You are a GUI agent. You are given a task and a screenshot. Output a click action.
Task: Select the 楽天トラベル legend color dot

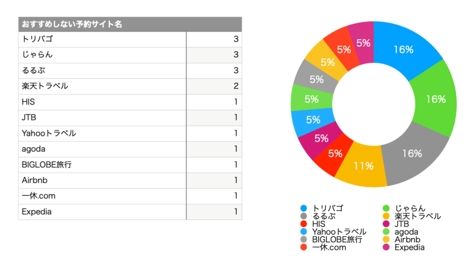[x=386, y=216]
